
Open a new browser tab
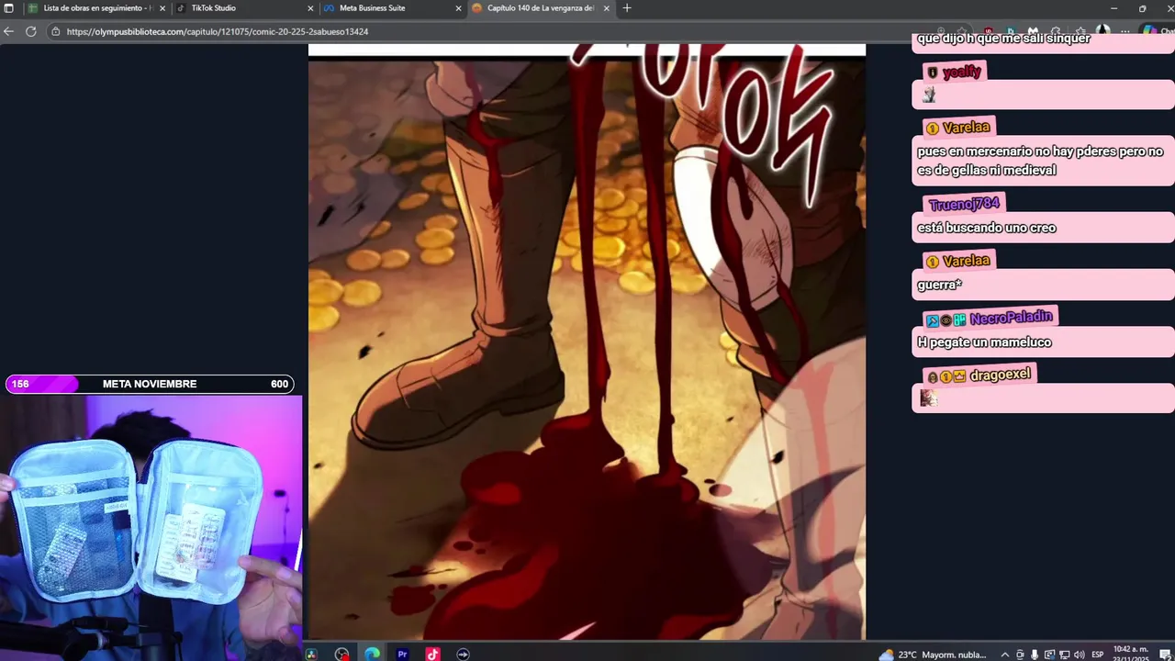tap(627, 8)
